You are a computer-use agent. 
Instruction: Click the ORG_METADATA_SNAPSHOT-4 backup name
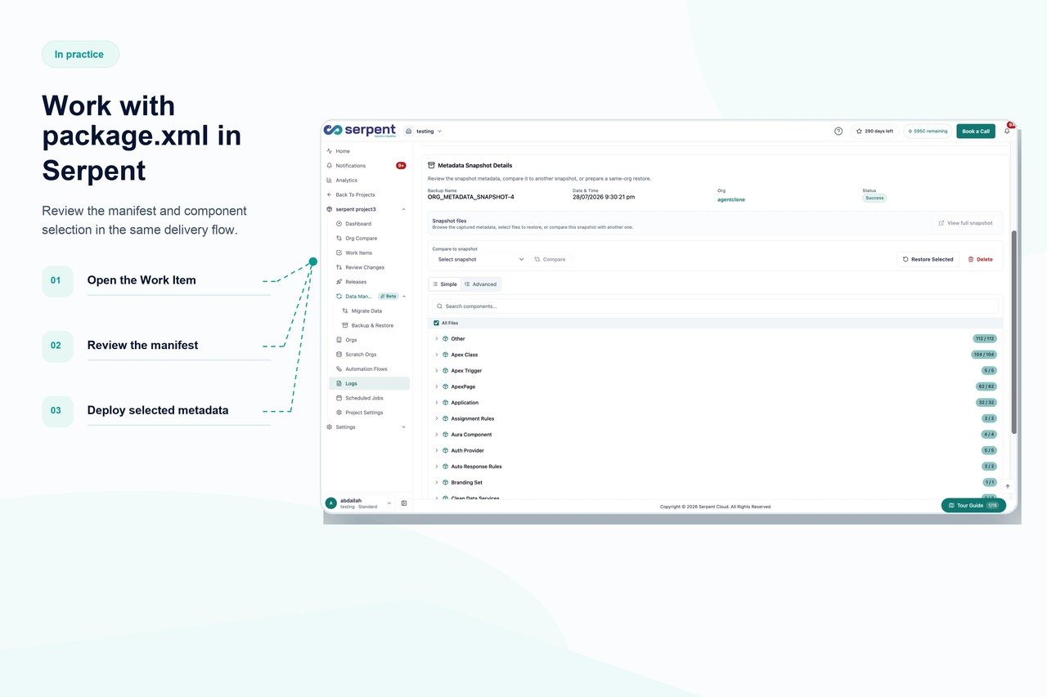coord(471,197)
